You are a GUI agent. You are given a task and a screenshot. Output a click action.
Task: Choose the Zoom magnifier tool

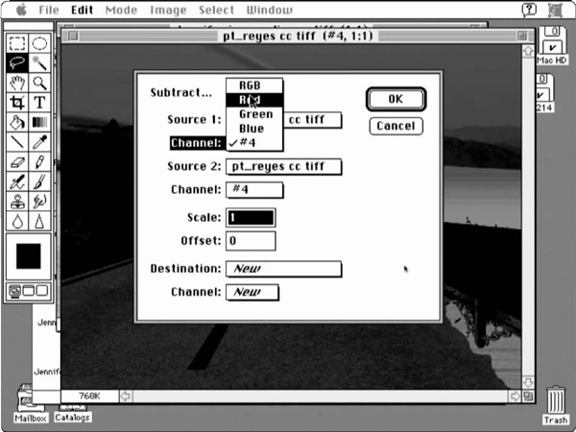[x=40, y=83]
